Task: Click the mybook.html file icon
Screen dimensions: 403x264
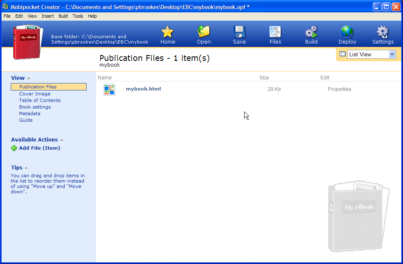Action: 109,90
